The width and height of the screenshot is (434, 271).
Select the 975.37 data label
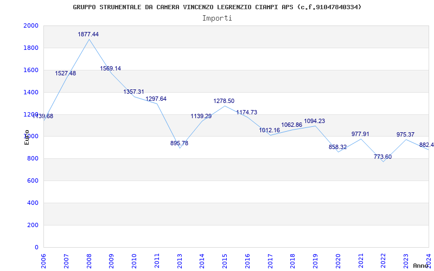click(x=405, y=134)
